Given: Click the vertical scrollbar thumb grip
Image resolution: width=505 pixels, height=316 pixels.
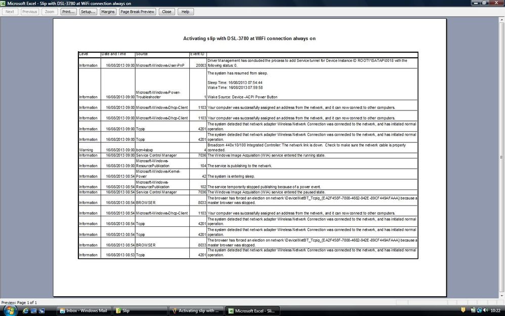Looking at the screenshot, I should pyautogui.click(x=501, y=157).
